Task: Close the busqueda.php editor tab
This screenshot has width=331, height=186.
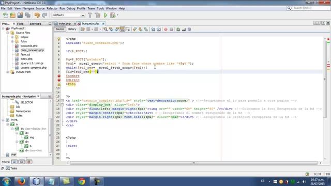Action: click(103, 24)
